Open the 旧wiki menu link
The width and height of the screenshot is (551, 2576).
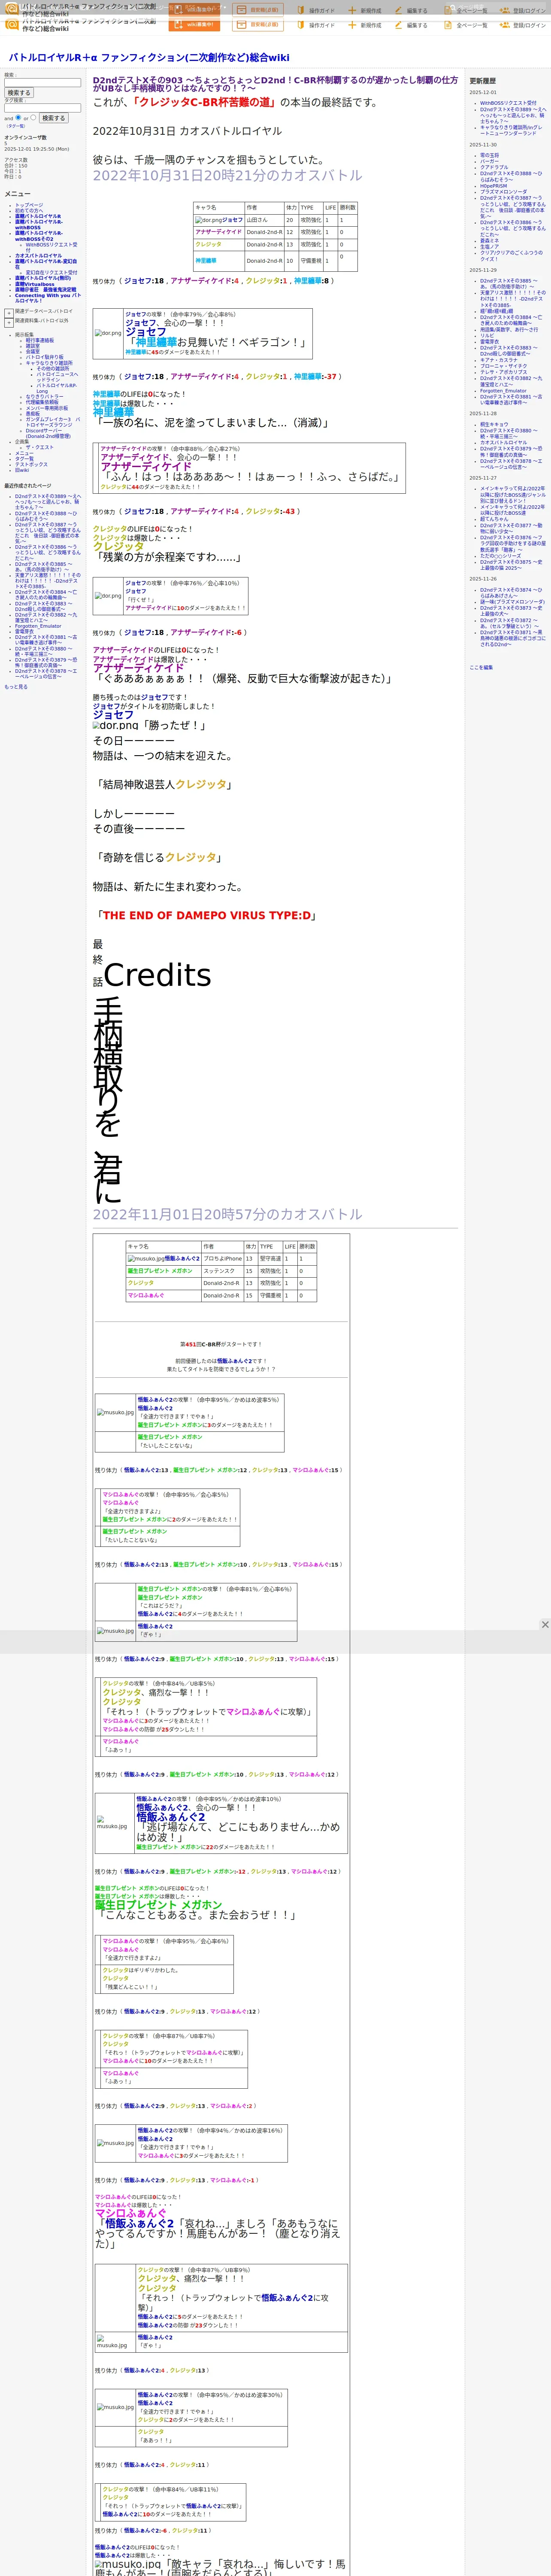(22, 470)
